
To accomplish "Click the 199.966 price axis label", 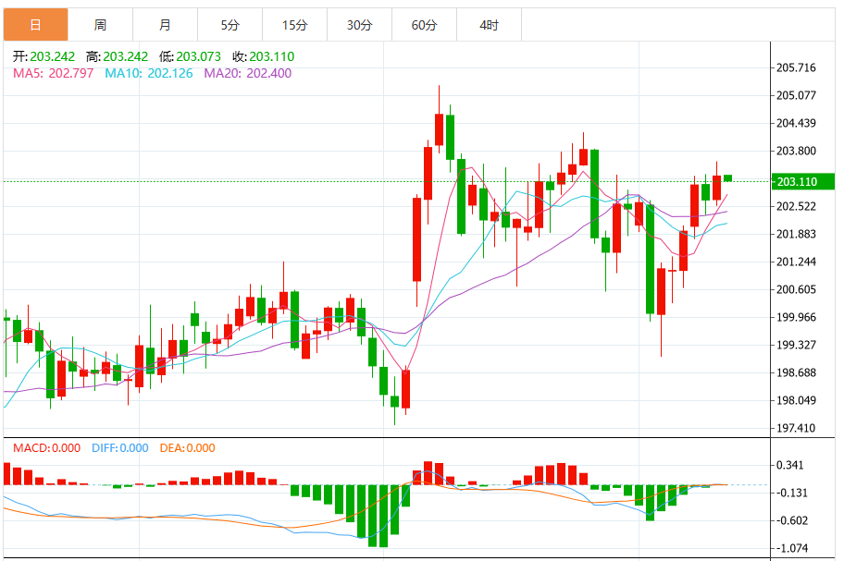I will 796,317.
